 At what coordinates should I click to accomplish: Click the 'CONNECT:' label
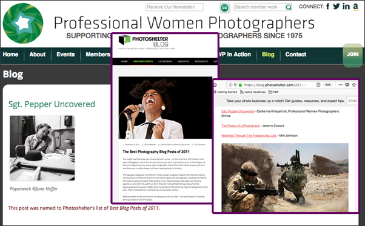[311, 7]
